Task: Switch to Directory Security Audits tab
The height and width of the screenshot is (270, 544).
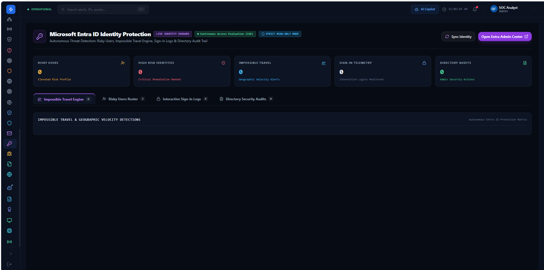Action: (x=246, y=99)
